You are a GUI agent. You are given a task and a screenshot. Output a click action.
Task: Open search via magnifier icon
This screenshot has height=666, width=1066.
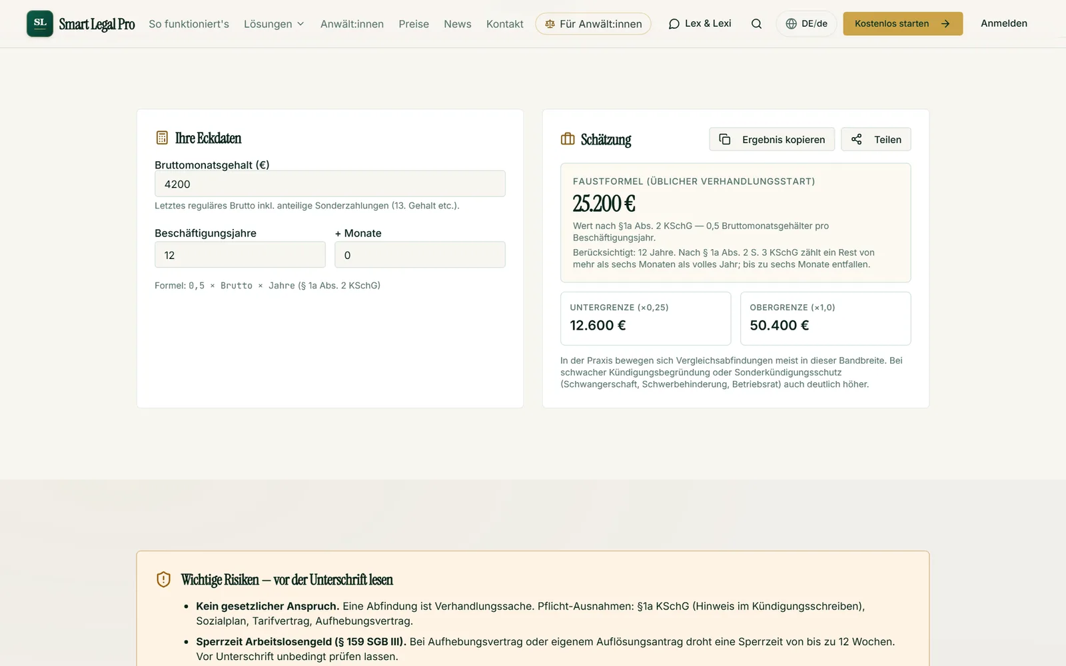point(756,24)
